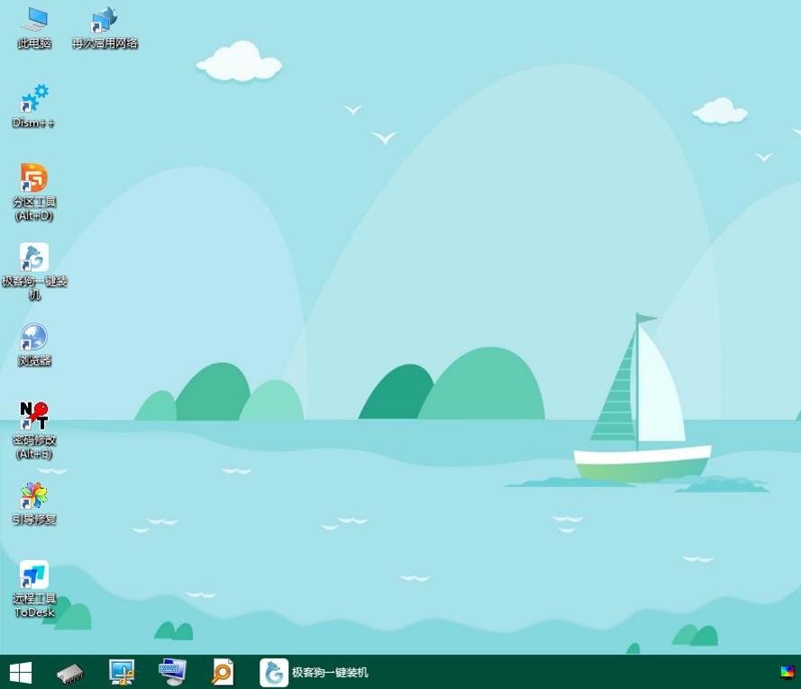Select the 'Dism++' text label
Screen dimensions: 801x689
(x=34, y=123)
